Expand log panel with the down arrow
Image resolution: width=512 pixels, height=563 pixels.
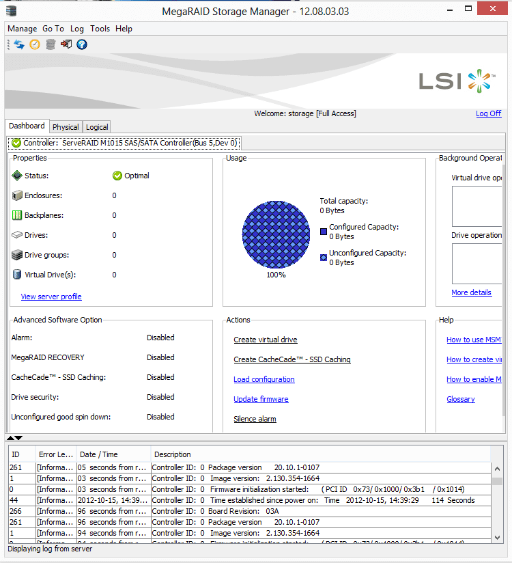(x=18, y=438)
